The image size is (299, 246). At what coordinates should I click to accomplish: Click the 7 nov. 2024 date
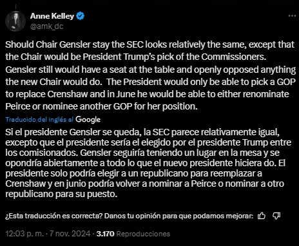(x=70, y=234)
